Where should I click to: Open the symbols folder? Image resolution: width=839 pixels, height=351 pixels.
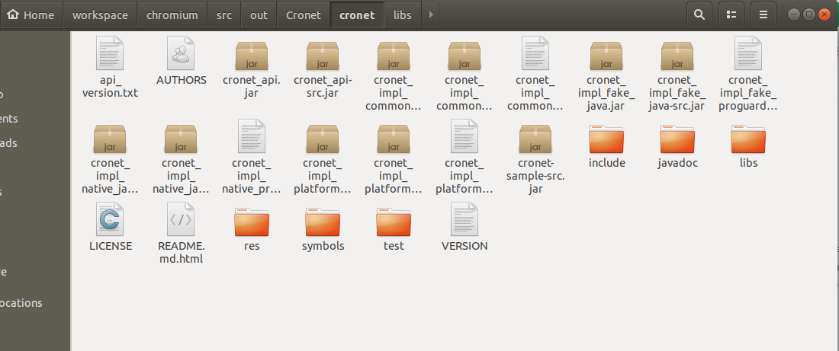point(323,223)
